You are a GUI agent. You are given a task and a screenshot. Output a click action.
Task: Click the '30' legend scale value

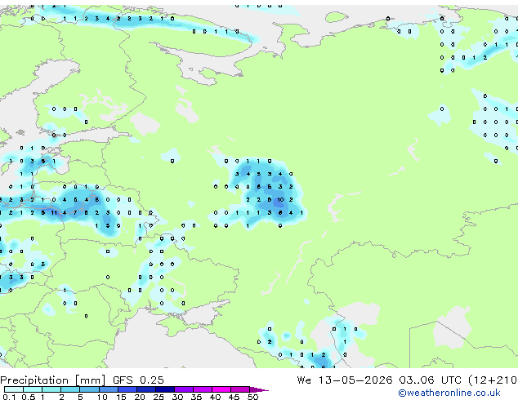tap(177, 397)
